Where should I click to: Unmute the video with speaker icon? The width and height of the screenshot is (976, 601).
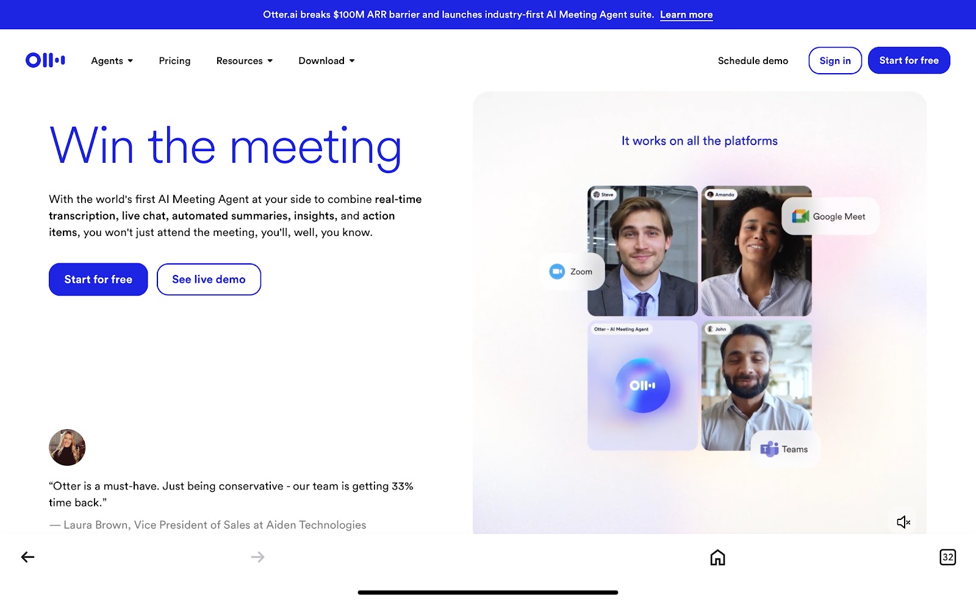click(x=903, y=522)
